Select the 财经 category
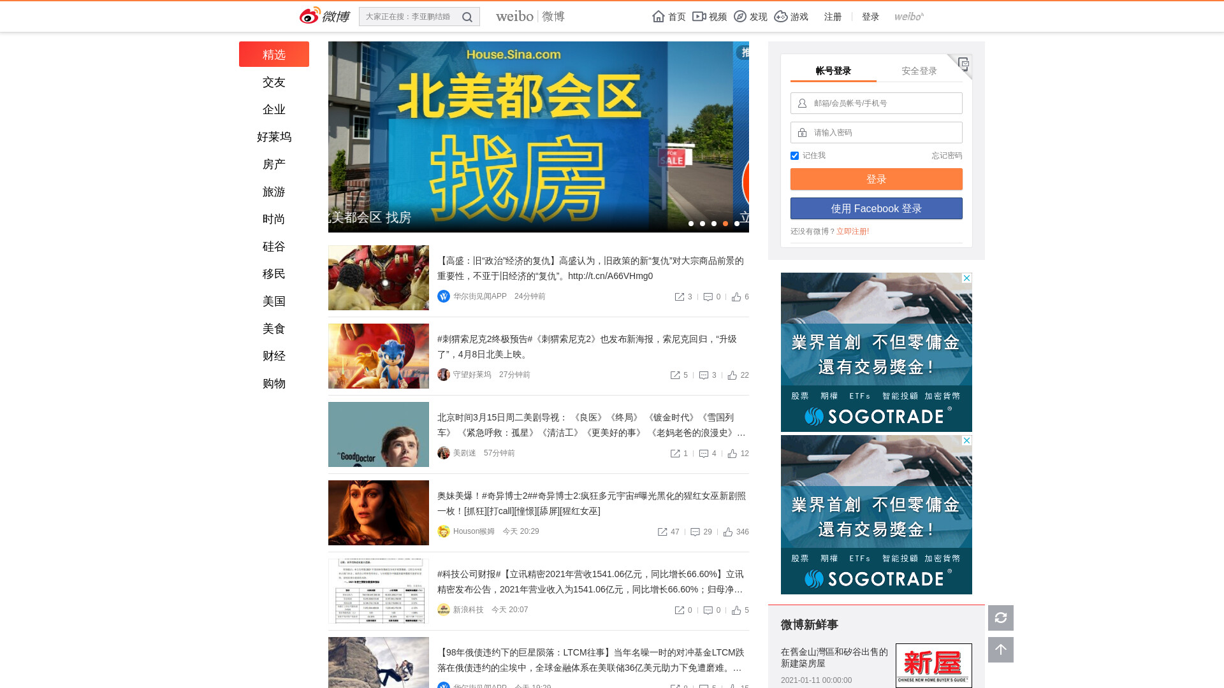Image resolution: width=1224 pixels, height=688 pixels. tap(274, 356)
